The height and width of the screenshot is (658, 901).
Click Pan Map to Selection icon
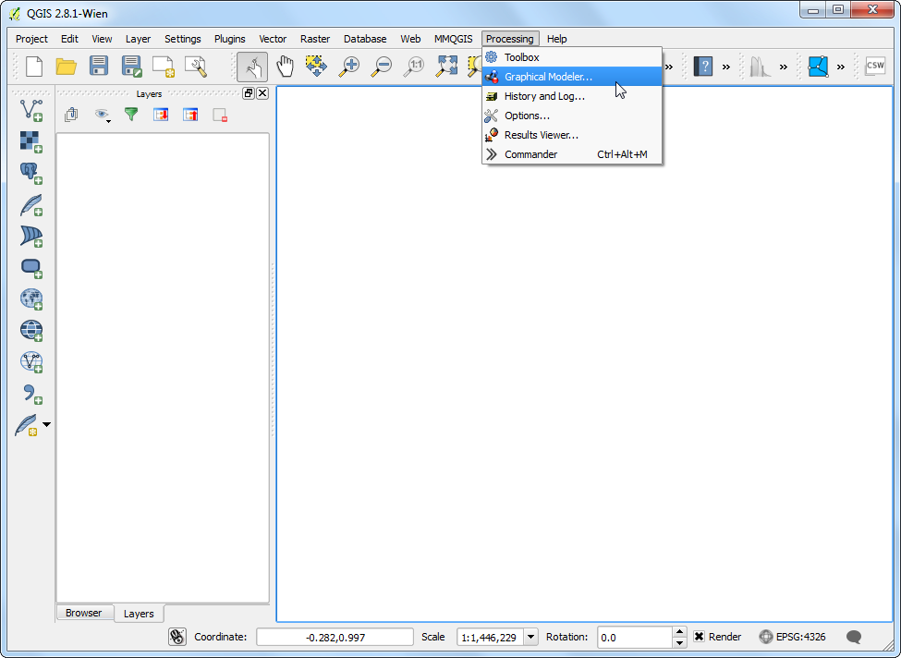(316, 67)
